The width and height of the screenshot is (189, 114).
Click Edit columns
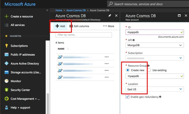click(79, 26)
